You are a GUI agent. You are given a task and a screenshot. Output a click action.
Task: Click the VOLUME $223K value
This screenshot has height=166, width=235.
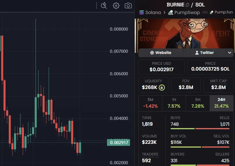[149, 142]
